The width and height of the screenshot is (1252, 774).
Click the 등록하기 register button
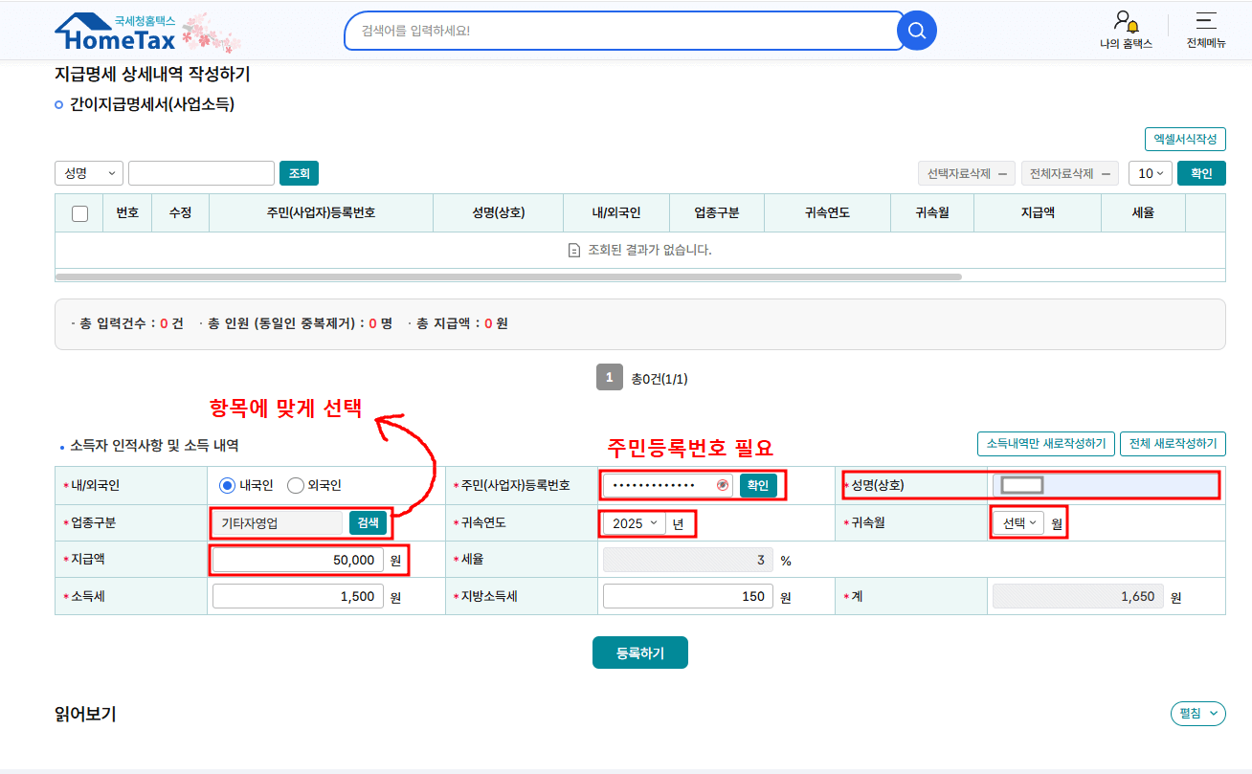(x=639, y=652)
